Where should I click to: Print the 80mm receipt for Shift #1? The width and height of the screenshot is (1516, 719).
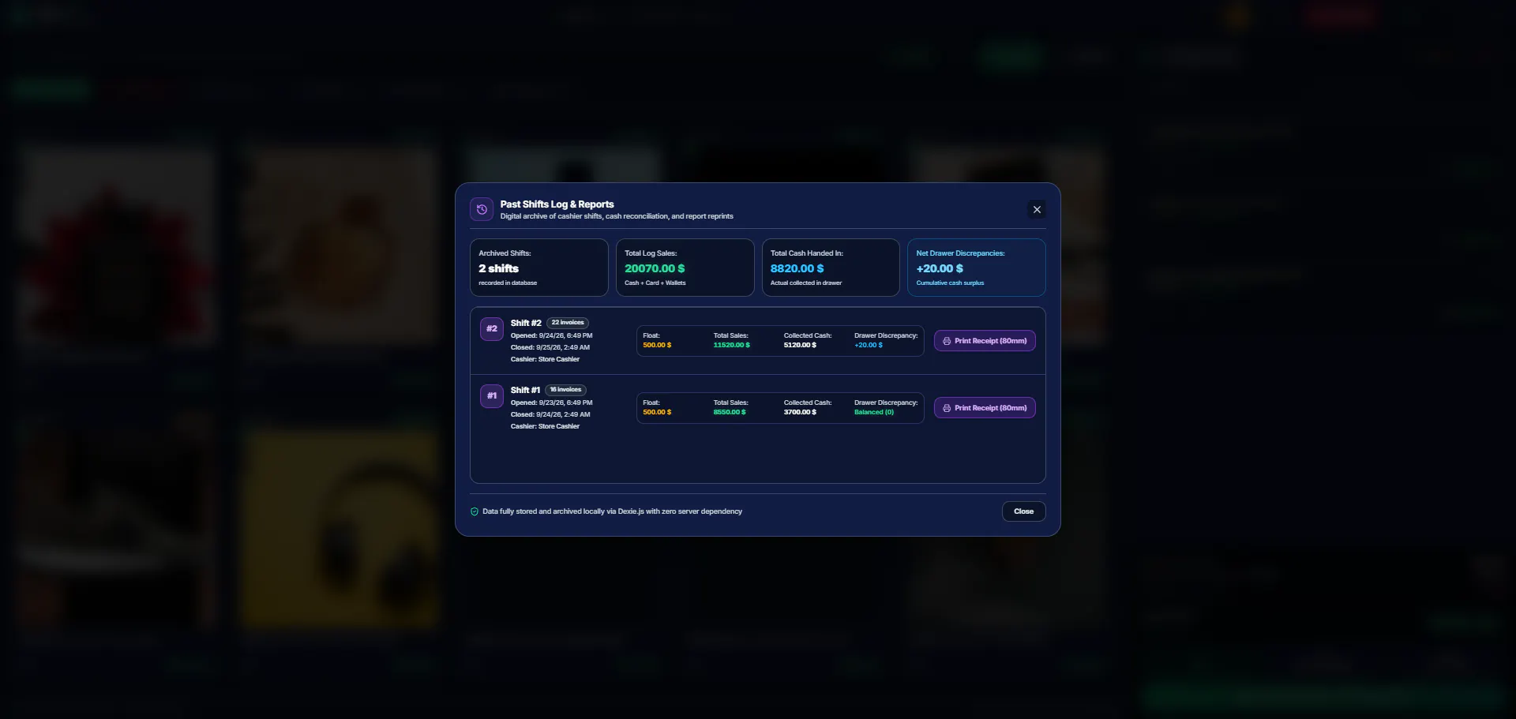pyautogui.click(x=985, y=408)
